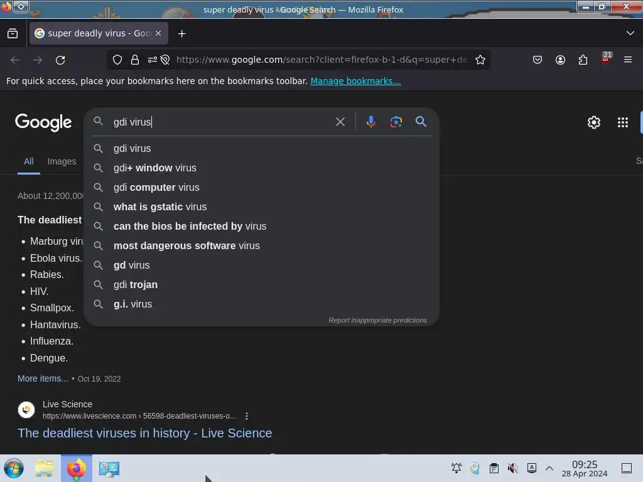
Task: Click 'Report inappropriate predictions'
Action: (x=377, y=320)
